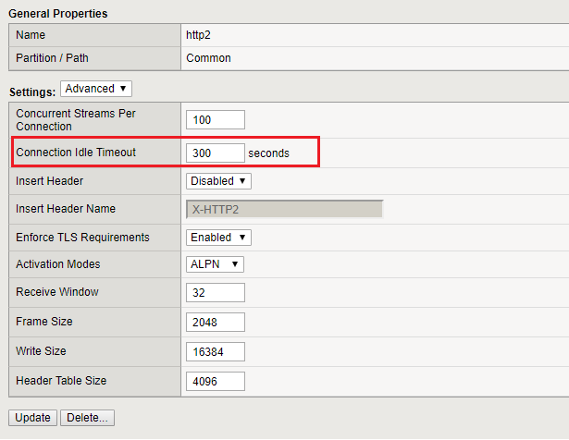The image size is (569, 440).
Task: Click the Common partition path value
Action: (208, 57)
